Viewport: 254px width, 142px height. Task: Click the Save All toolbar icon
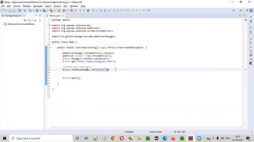pyautogui.click(x=14, y=11)
